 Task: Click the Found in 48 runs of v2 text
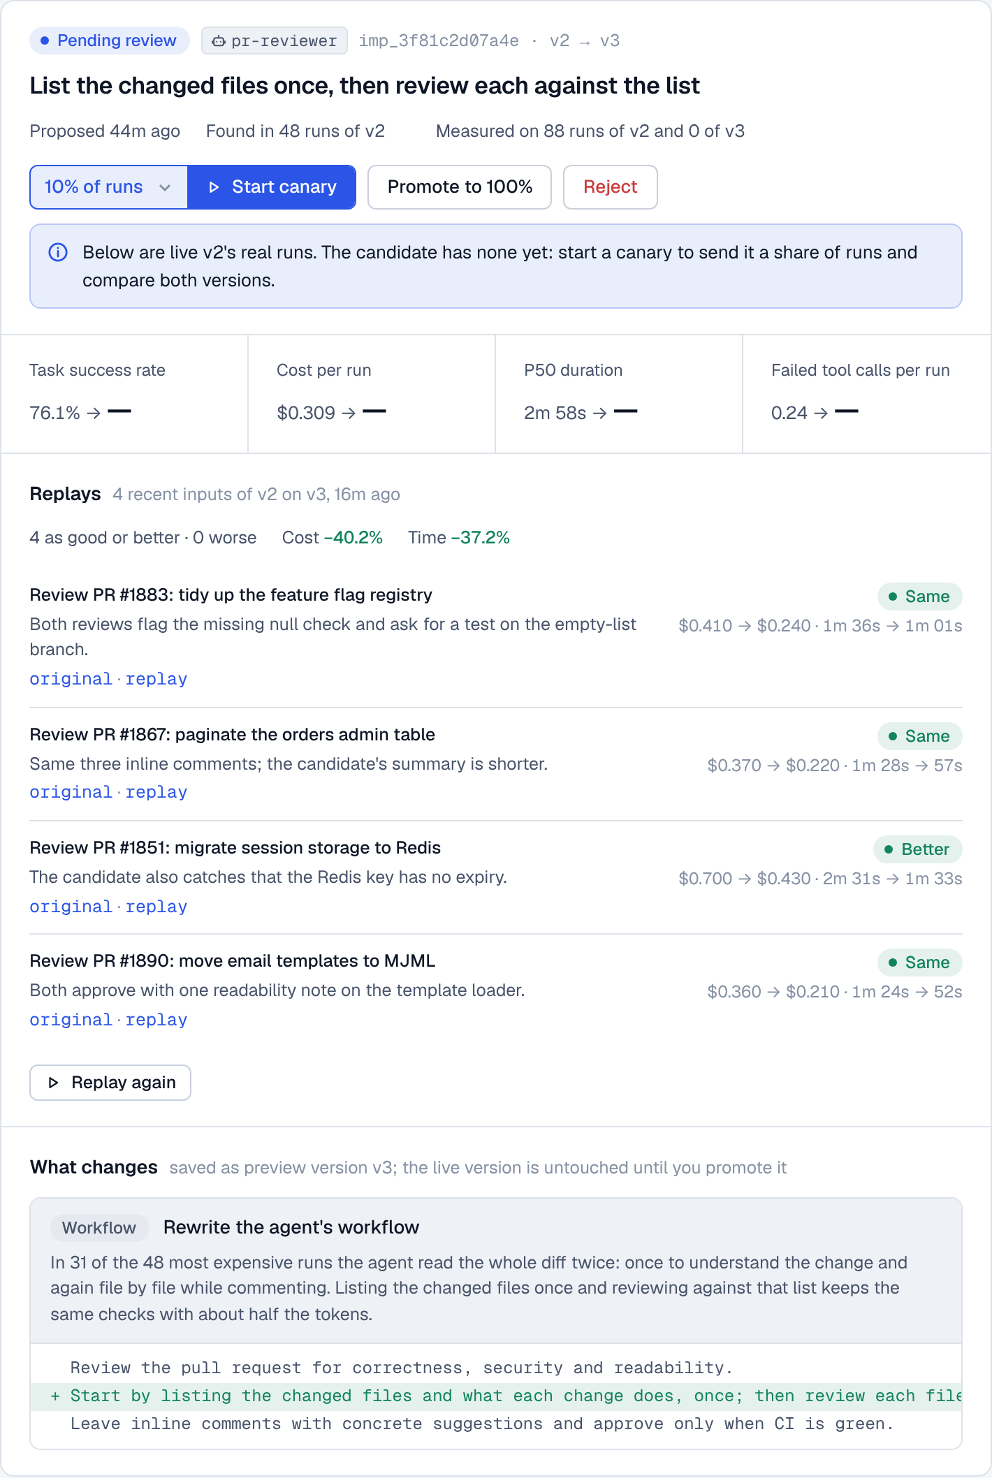296,131
